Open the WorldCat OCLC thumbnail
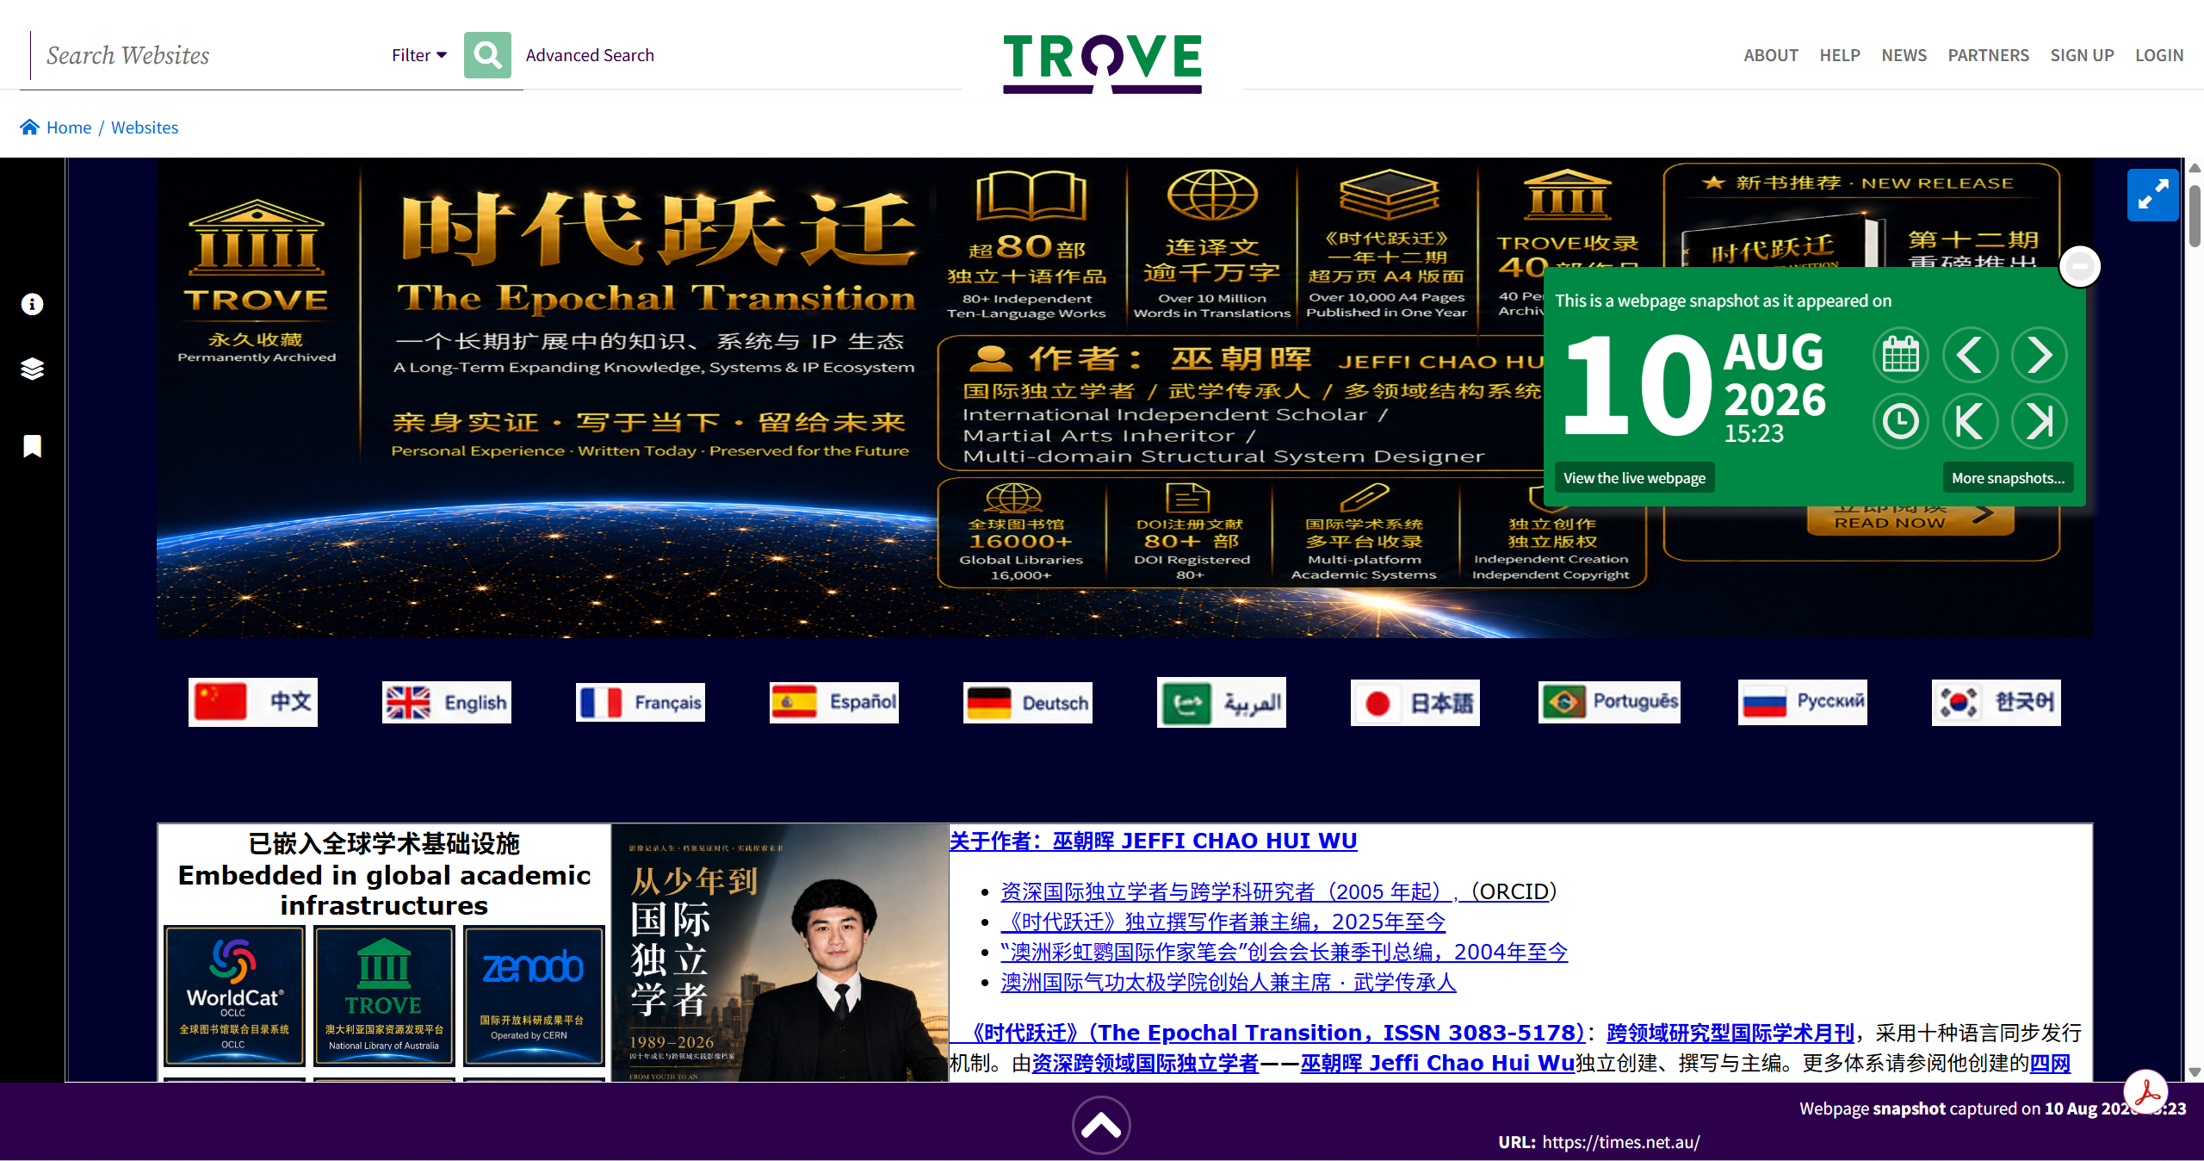The width and height of the screenshot is (2204, 1161). [234, 996]
